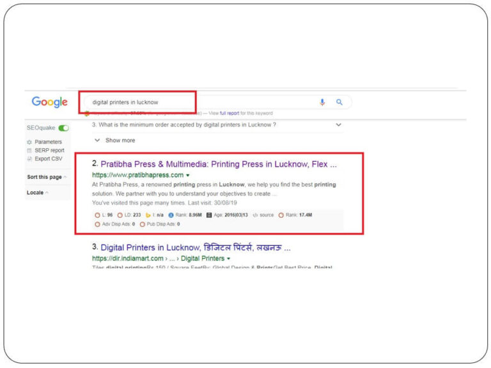Click Export CSV in the sidebar

[x=48, y=159]
